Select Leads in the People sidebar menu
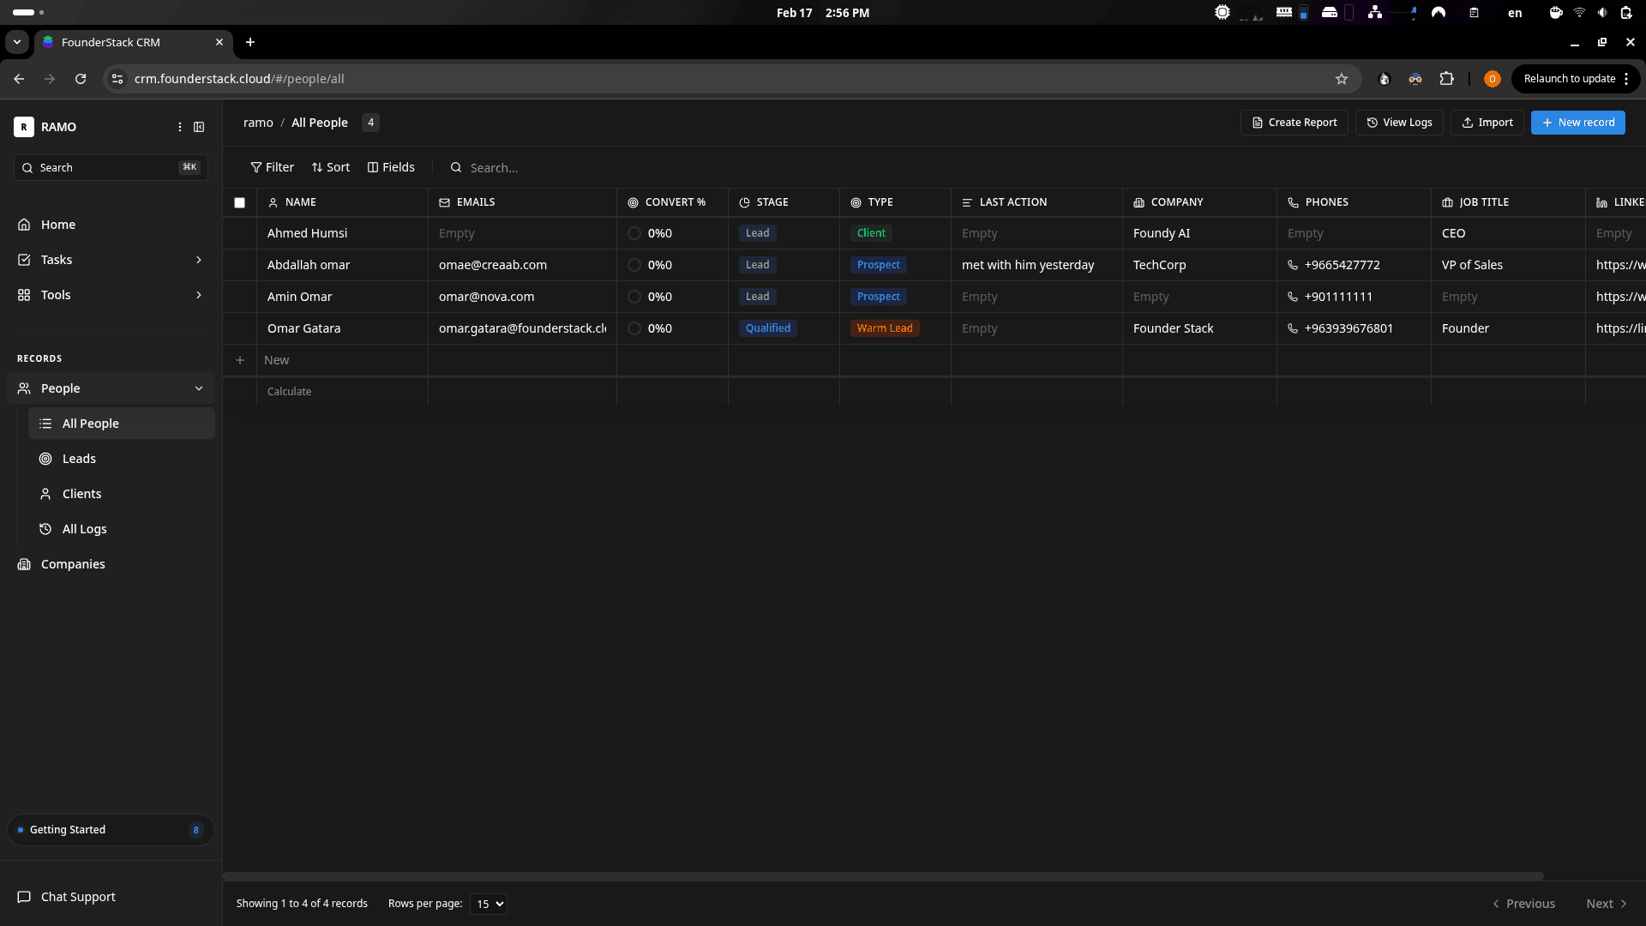 point(79,459)
